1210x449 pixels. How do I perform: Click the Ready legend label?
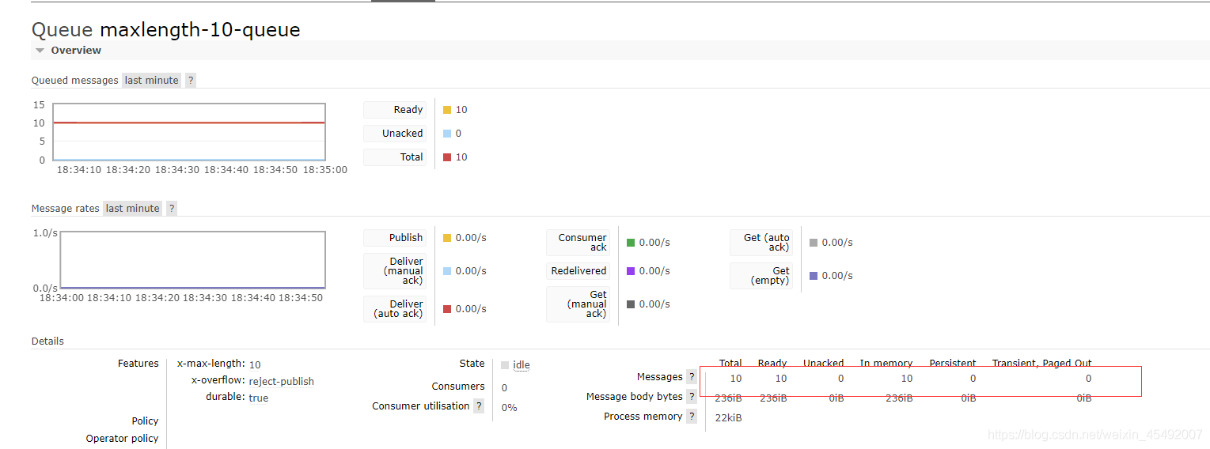coord(395,110)
